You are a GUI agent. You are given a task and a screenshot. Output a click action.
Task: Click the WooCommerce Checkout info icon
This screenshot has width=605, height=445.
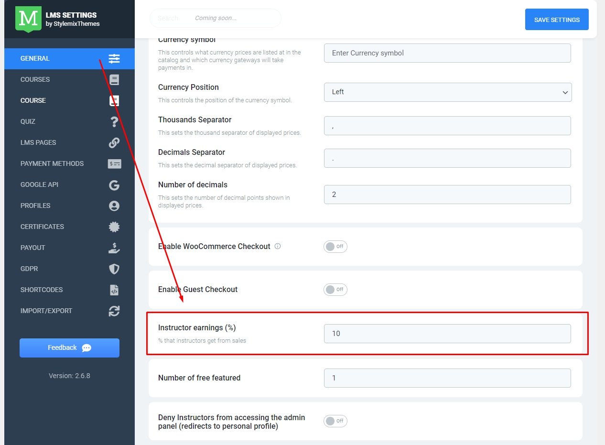pyautogui.click(x=278, y=246)
